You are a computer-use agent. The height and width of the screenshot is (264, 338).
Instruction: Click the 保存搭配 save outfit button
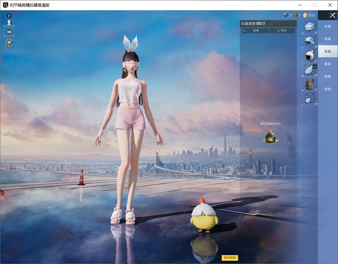click(x=230, y=257)
